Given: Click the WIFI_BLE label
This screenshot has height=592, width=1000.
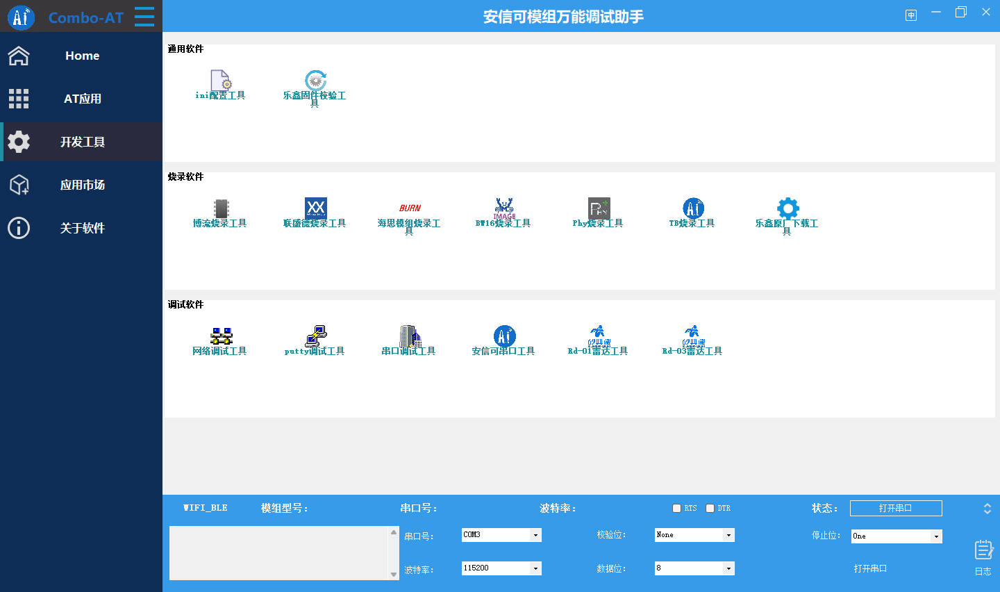Looking at the screenshot, I should (x=206, y=508).
